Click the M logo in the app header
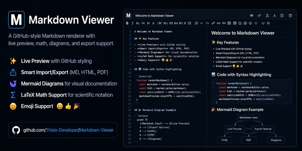This screenshot has height=151, width=302. (x=128, y=15)
